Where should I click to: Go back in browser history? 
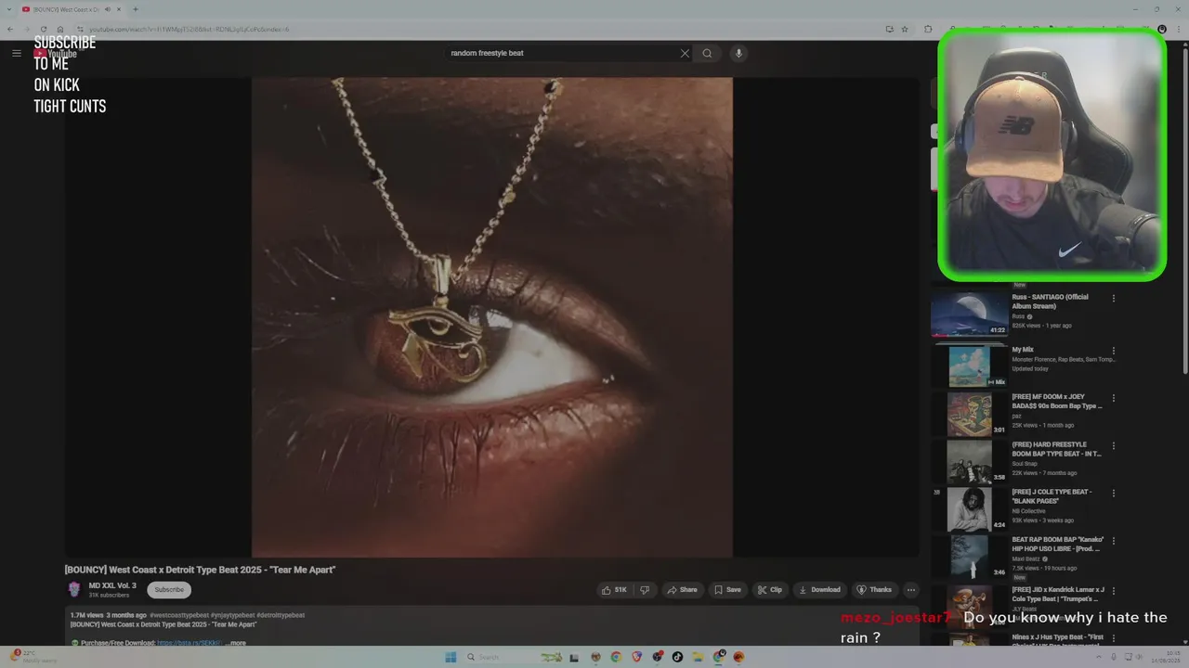10,29
